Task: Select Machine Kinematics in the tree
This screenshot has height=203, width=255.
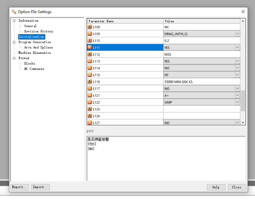Action: coord(35,53)
